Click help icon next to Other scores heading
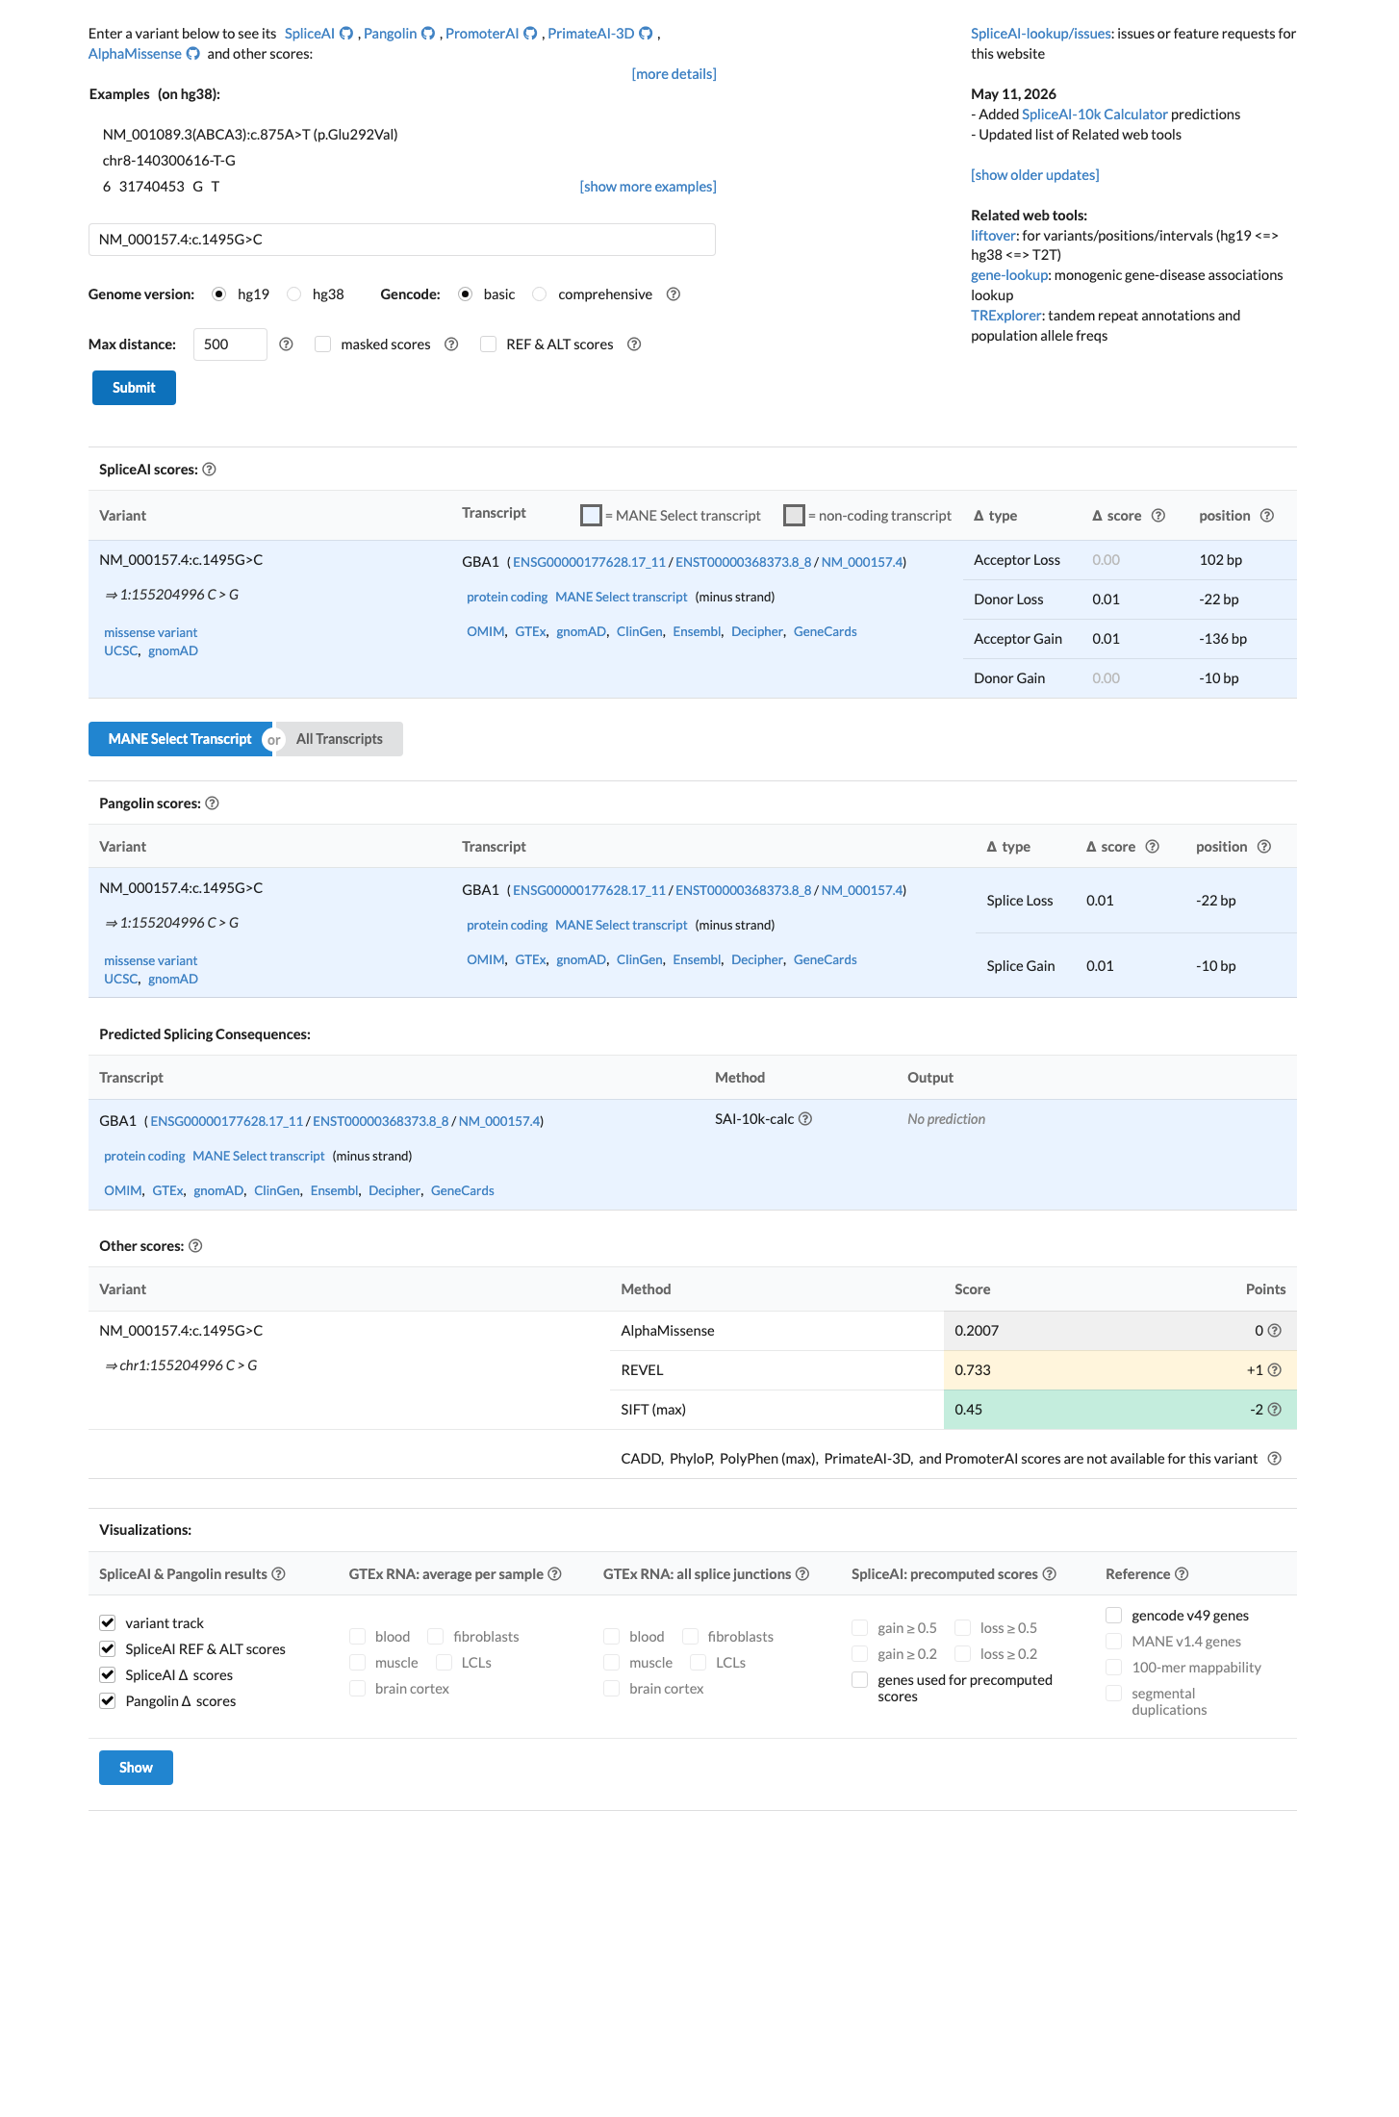This screenshot has height=2117, width=1399. point(195,1246)
